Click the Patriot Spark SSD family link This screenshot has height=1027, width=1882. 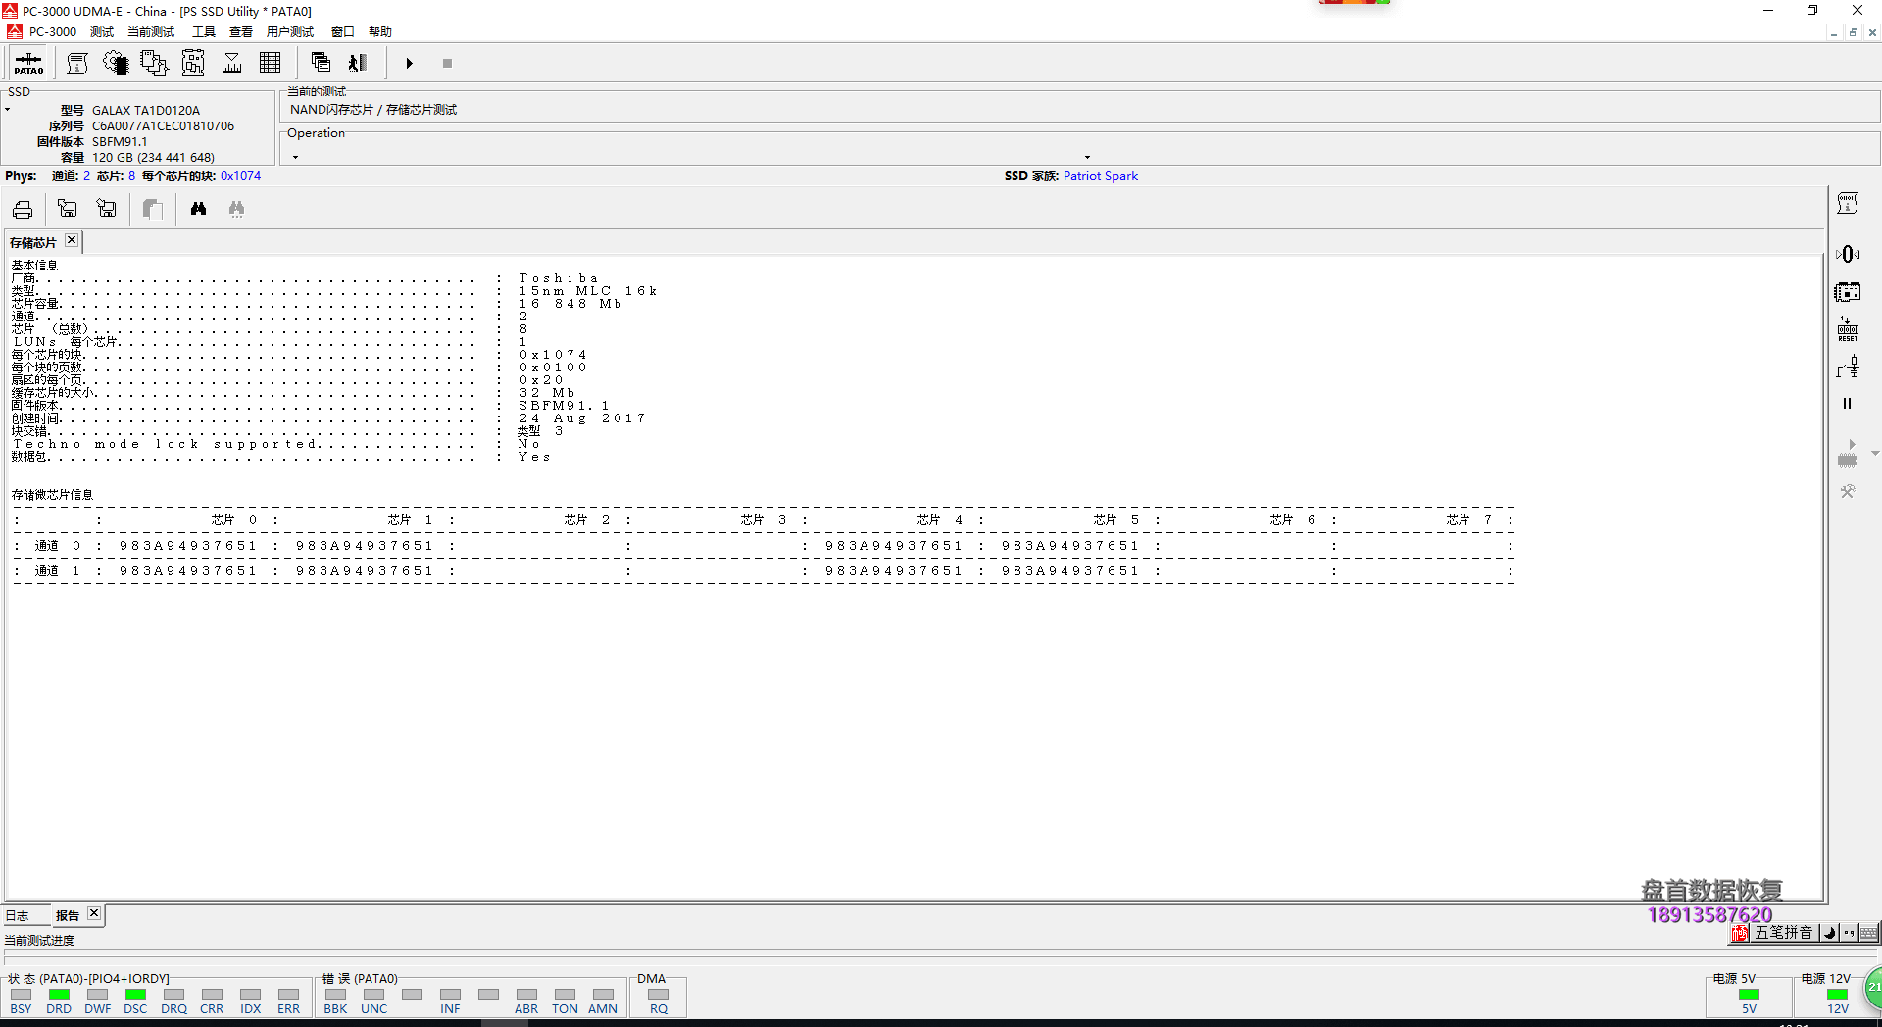tap(1100, 176)
